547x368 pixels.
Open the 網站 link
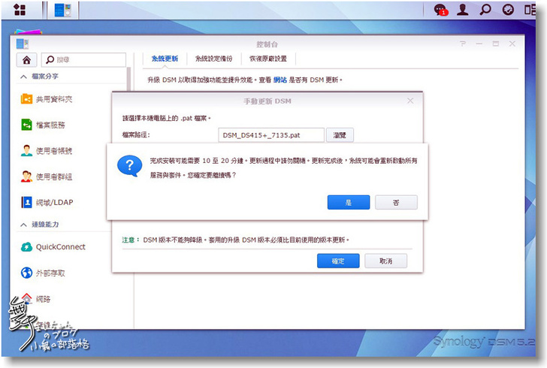coord(280,80)
